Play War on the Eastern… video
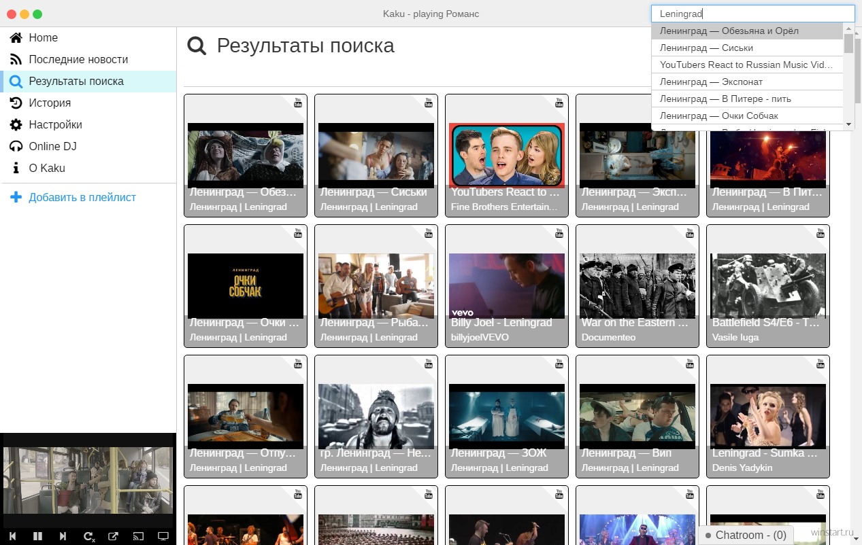 pyautogui.click(x=637, y=285)
